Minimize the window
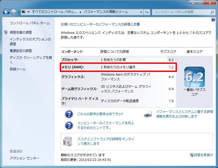 click(193, 3)
